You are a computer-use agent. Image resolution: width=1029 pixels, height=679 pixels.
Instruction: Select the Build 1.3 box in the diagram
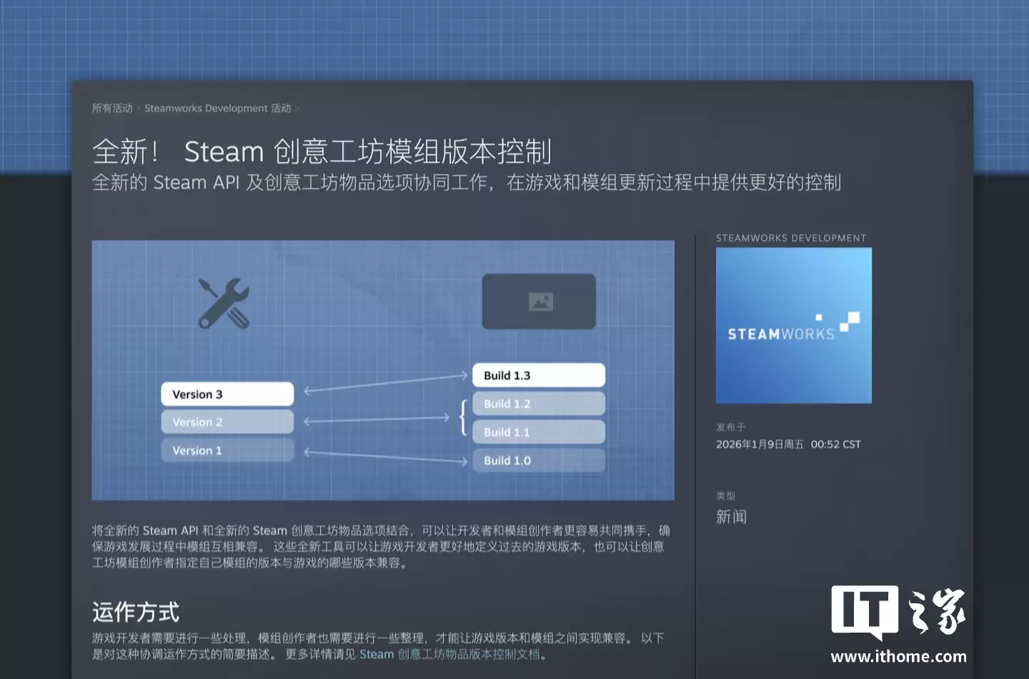(x=539, y=375)
